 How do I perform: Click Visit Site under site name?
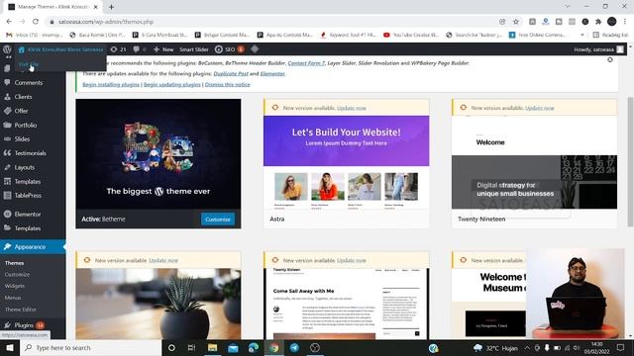29,64
